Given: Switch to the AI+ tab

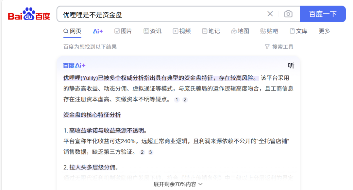Looking at the screenshot, I should click(x=98, y=31).
